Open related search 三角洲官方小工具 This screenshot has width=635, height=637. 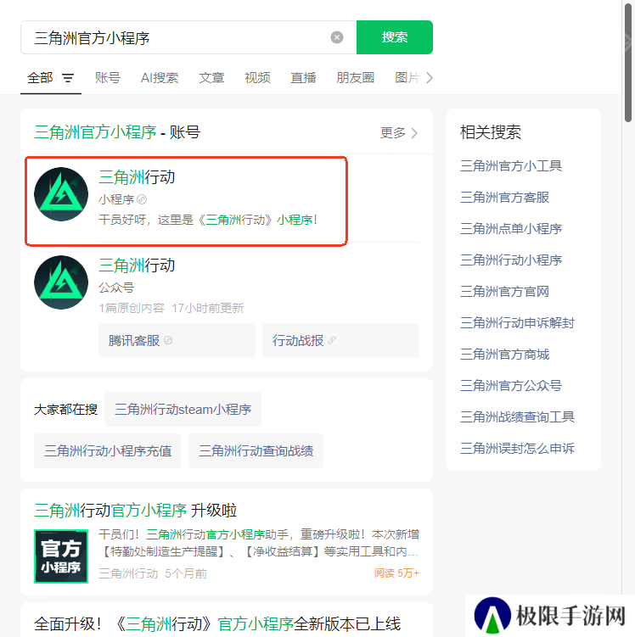click(511, 165)
